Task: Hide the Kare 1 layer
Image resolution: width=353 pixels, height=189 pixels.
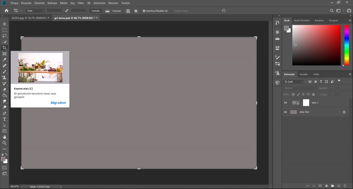Action: (x=285, y=103)
